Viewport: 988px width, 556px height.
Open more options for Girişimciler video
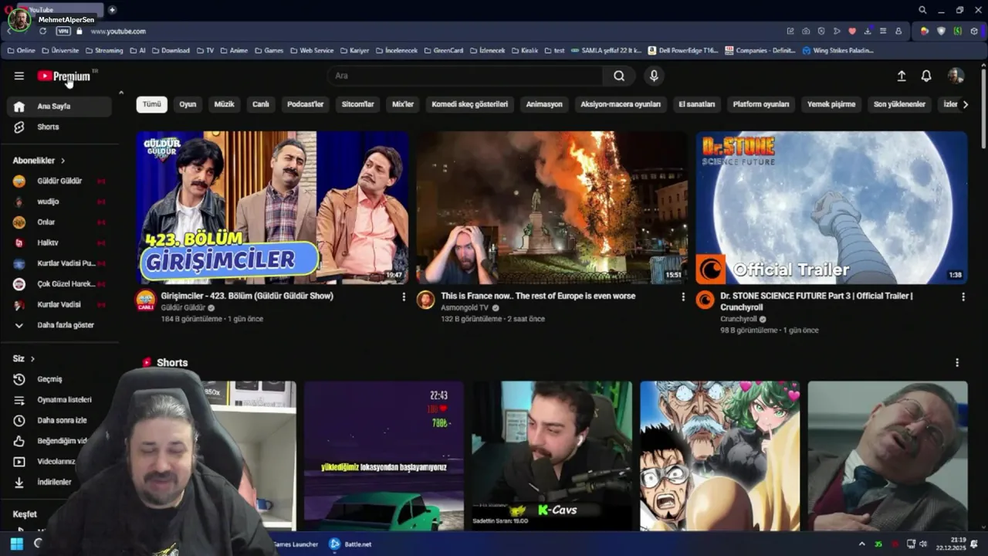coord(403,297)
